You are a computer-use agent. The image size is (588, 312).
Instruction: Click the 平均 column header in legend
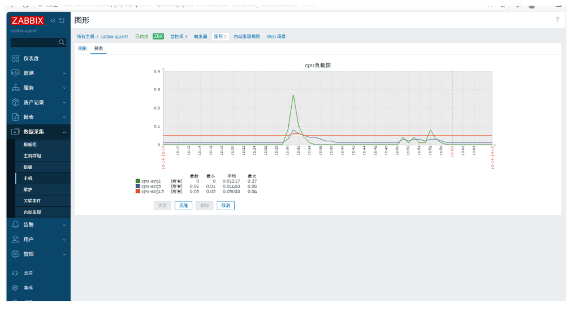(231, 176)
